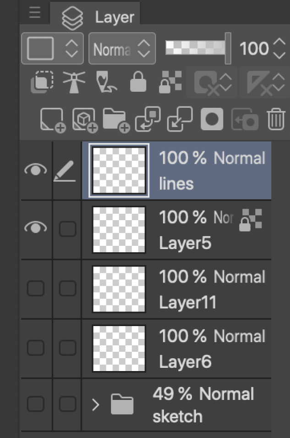Select the Layer palette tab

click(95, 17)
